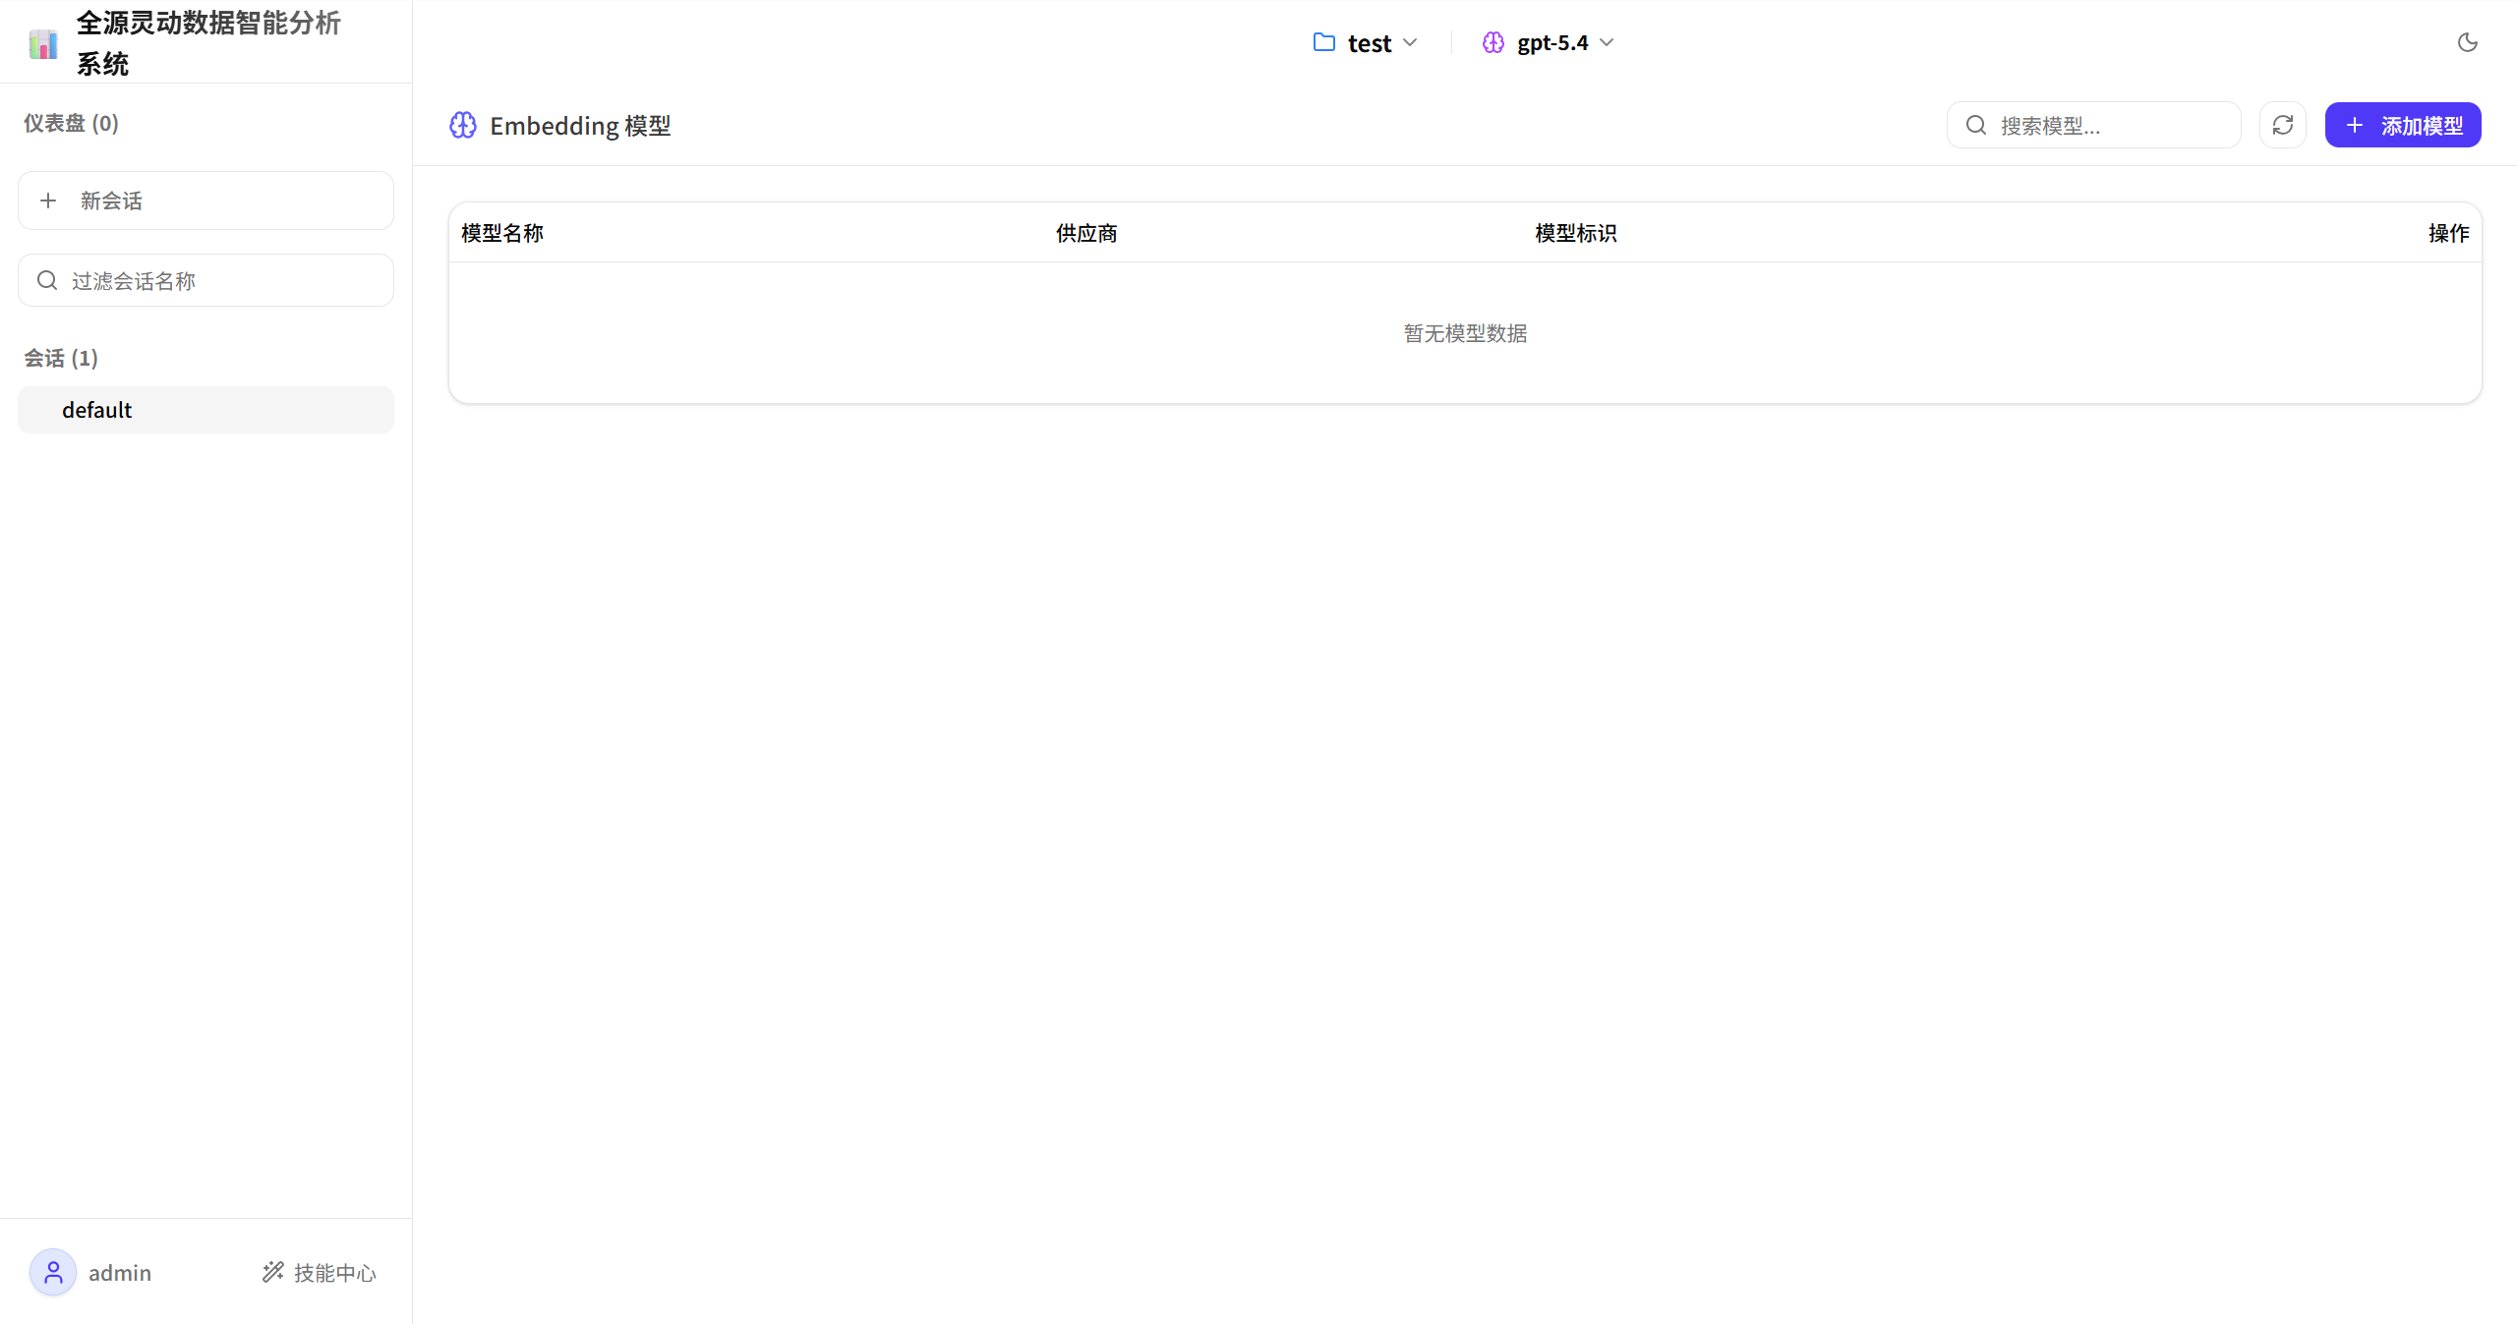Click the 添加模型 button

click(x=2403, y=125)
